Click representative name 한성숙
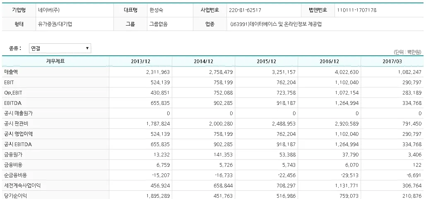This screenshot has height=199, width=426. click(x=156, y=10)
